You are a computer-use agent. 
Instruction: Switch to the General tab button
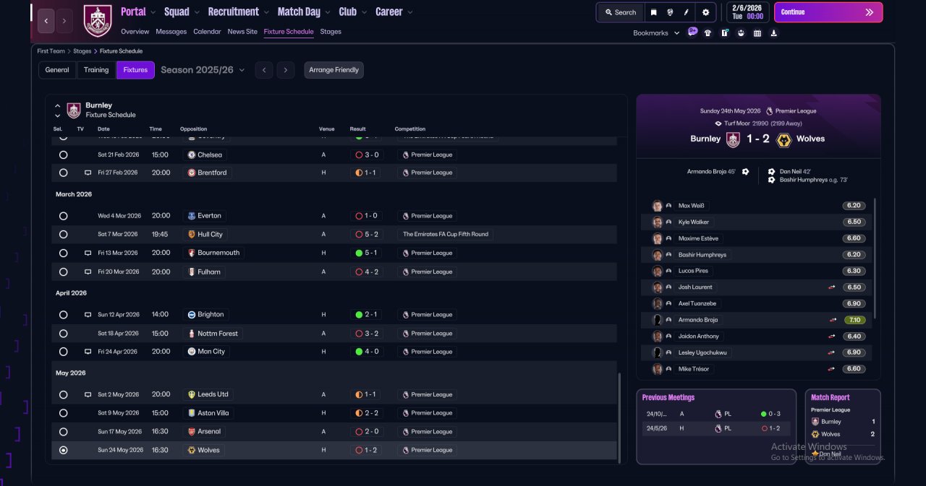click(57, 70)
